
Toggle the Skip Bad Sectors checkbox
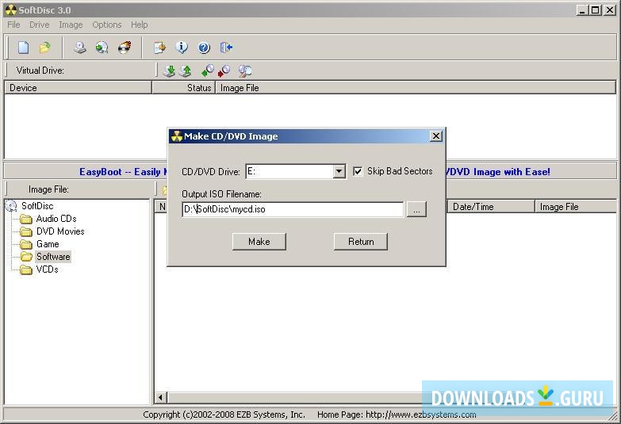click(358, 171)
